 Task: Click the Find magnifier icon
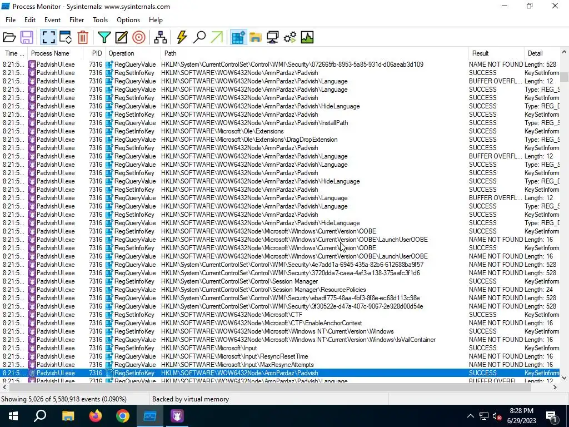pyautogui.click(x=199, y=37)
